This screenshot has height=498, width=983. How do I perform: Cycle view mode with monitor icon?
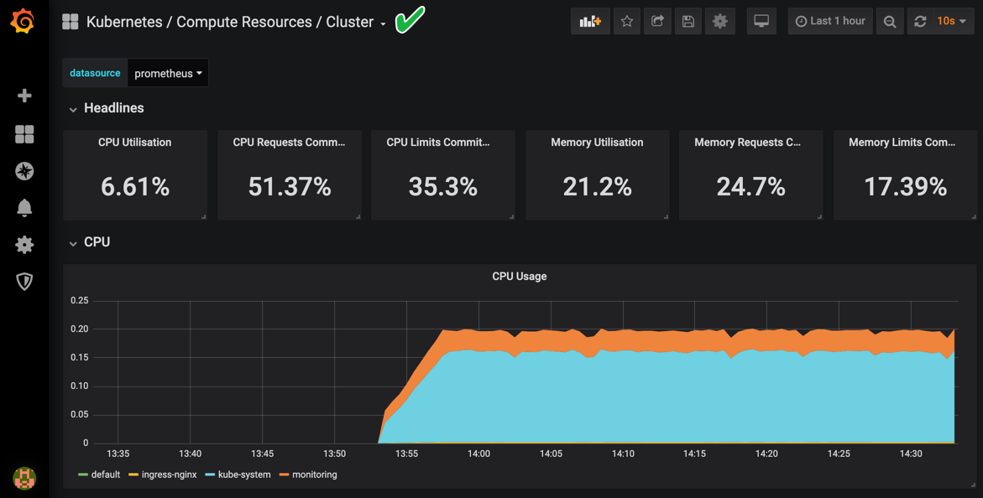tap(761, 21)
